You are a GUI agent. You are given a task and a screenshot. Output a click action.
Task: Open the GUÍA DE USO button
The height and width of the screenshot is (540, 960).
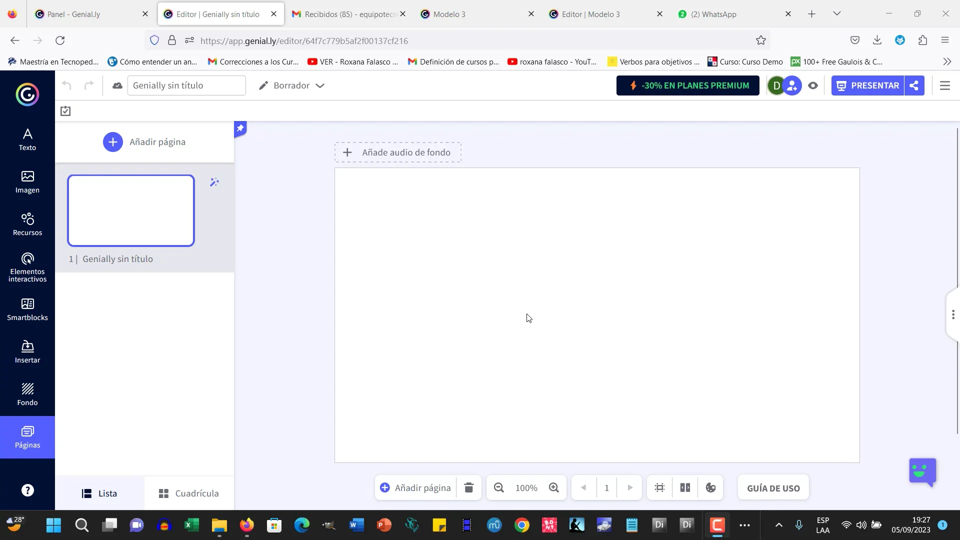pyautogui.click(x=773, y=488)
